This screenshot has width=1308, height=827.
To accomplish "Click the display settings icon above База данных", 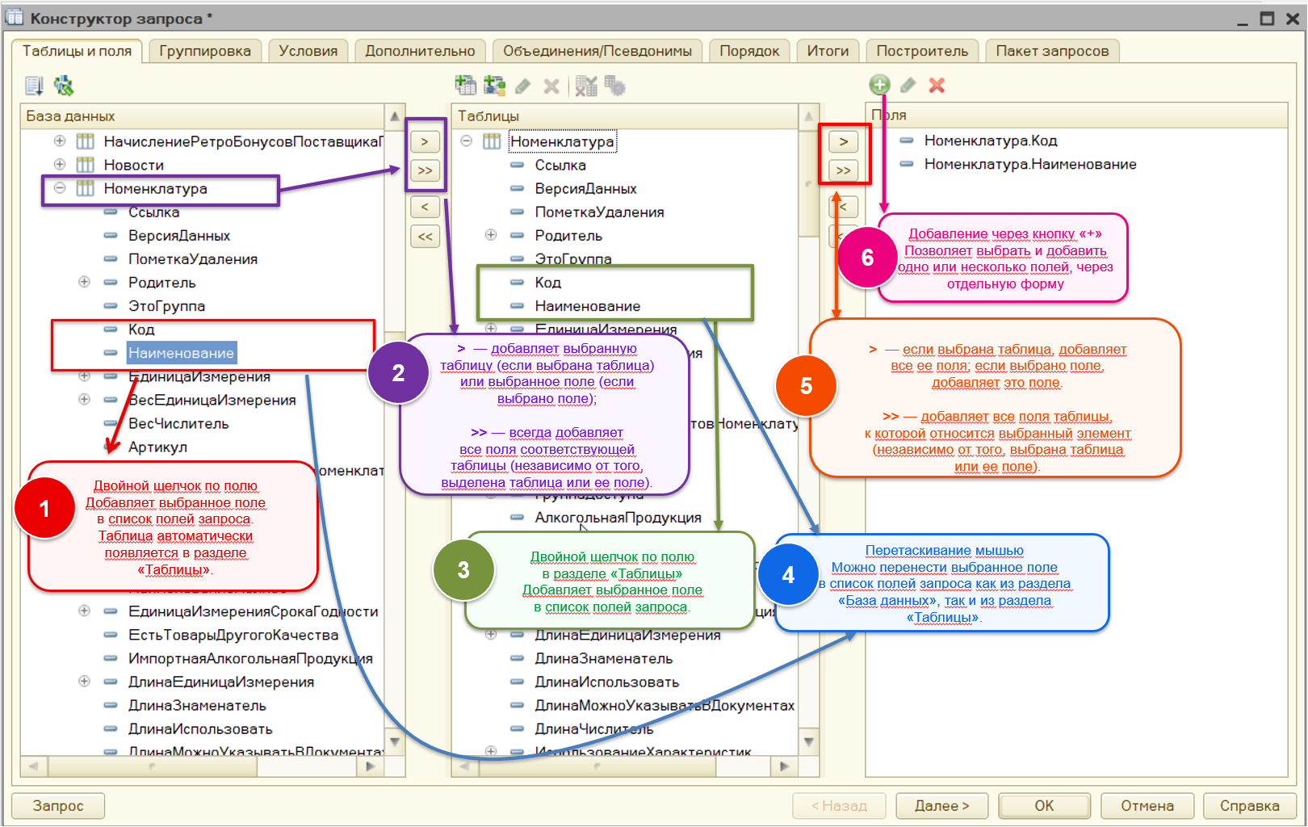I will 34,85.
